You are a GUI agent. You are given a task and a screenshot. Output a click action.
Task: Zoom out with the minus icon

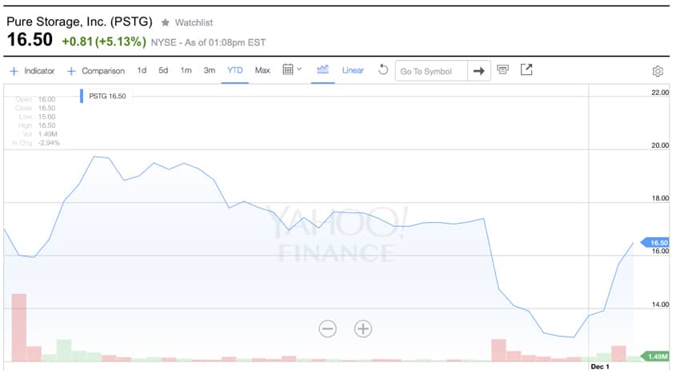(327, 328)
